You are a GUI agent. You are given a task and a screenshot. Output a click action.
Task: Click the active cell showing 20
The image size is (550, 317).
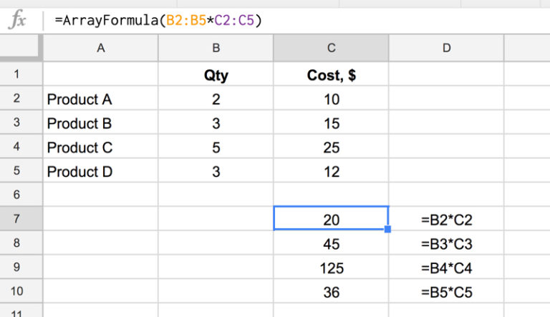click(331, 220)
